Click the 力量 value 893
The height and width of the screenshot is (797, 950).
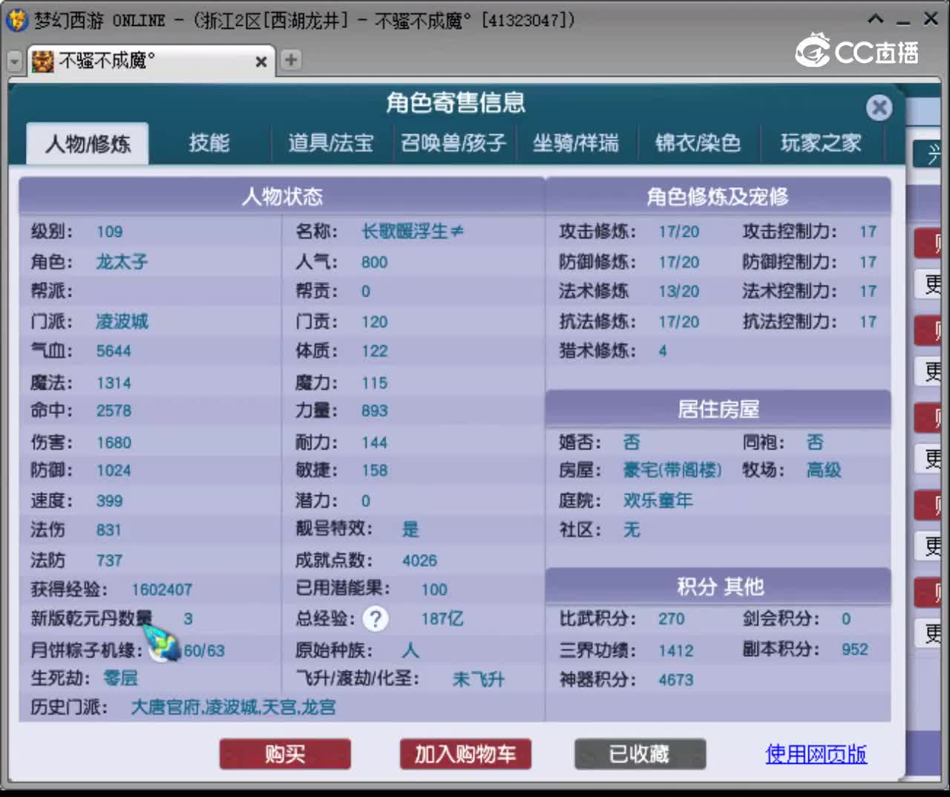(x=375, y=410)
